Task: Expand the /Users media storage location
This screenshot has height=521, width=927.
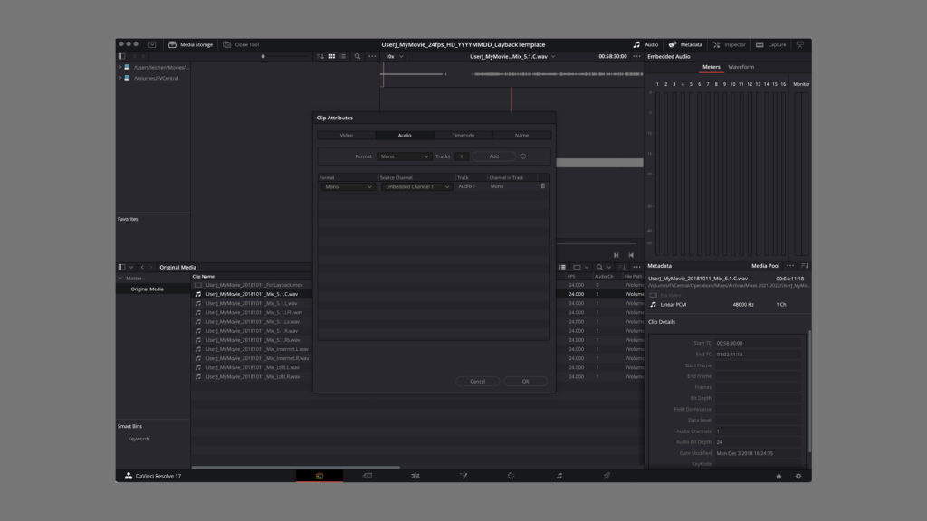Action: tap(120, 67)
